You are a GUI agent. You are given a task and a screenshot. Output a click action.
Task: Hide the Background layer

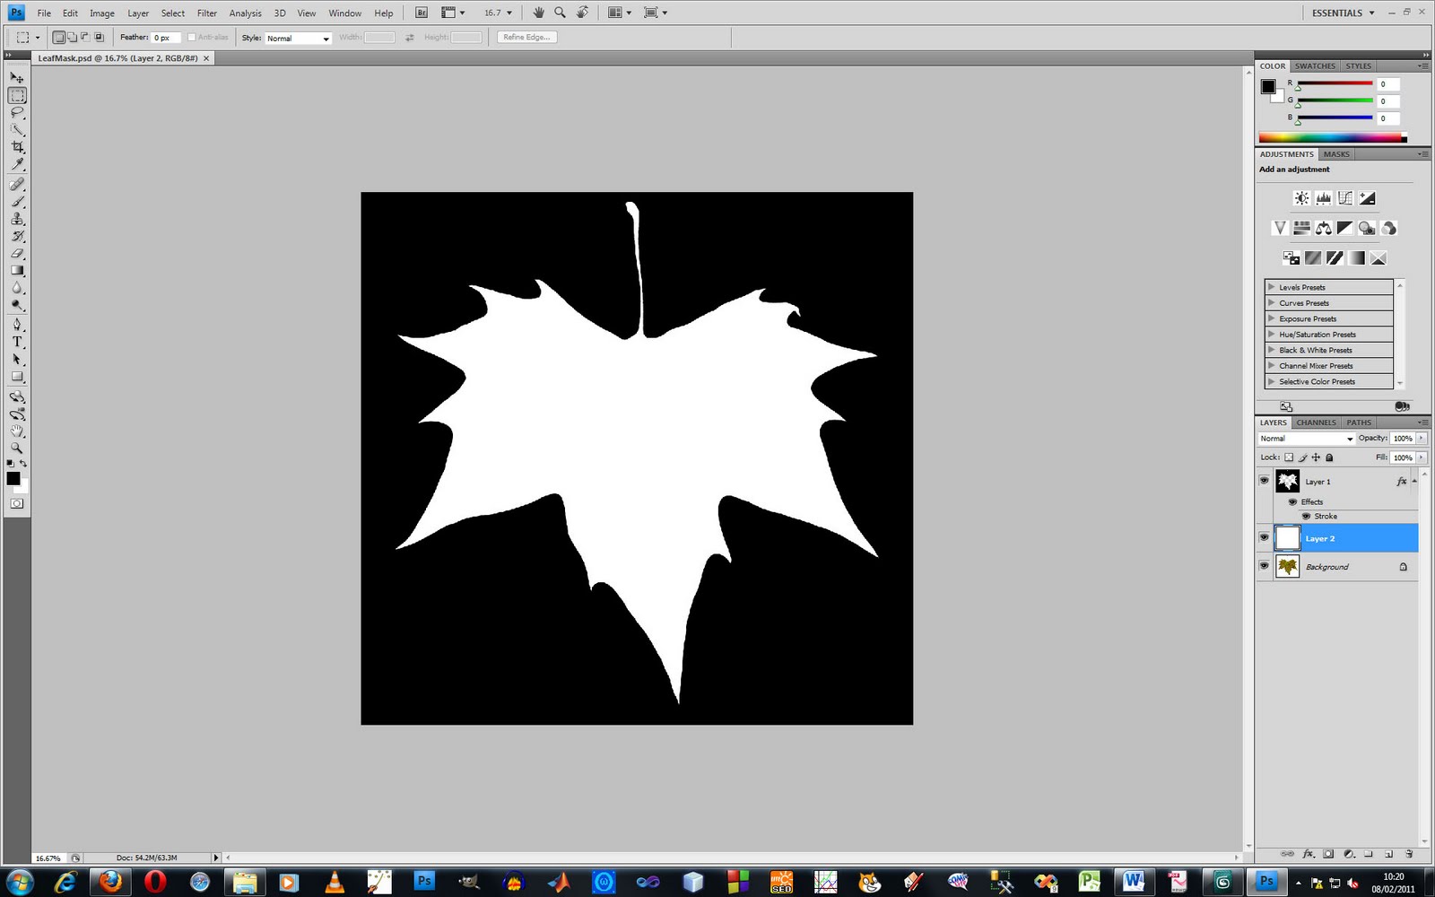[x=1264, y=566]
